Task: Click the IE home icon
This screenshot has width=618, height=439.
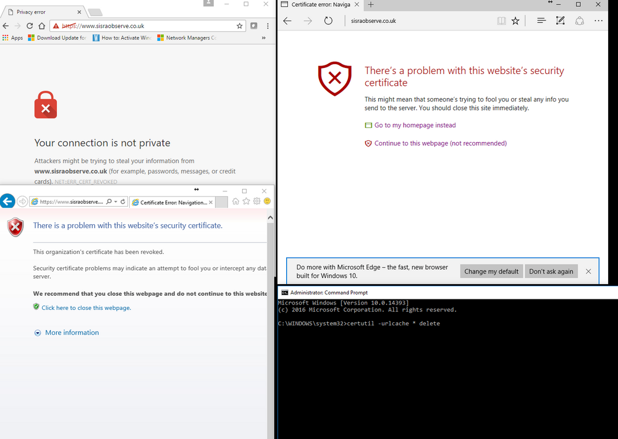Action: click(x=235, y=201)
